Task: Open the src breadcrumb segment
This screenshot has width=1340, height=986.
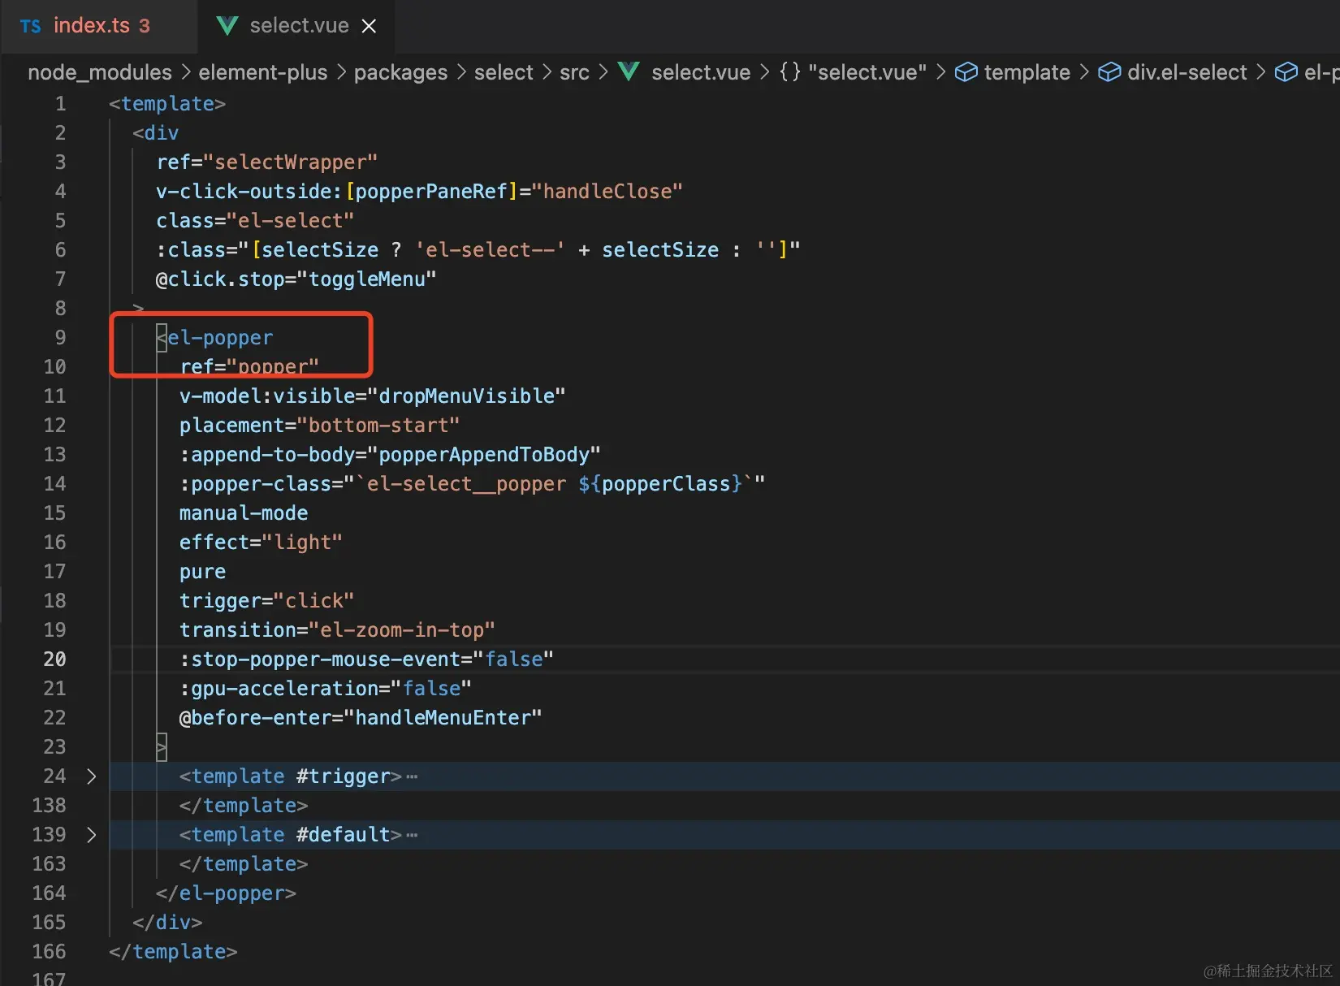Action: pyautogui.click(x=574, y=72)
